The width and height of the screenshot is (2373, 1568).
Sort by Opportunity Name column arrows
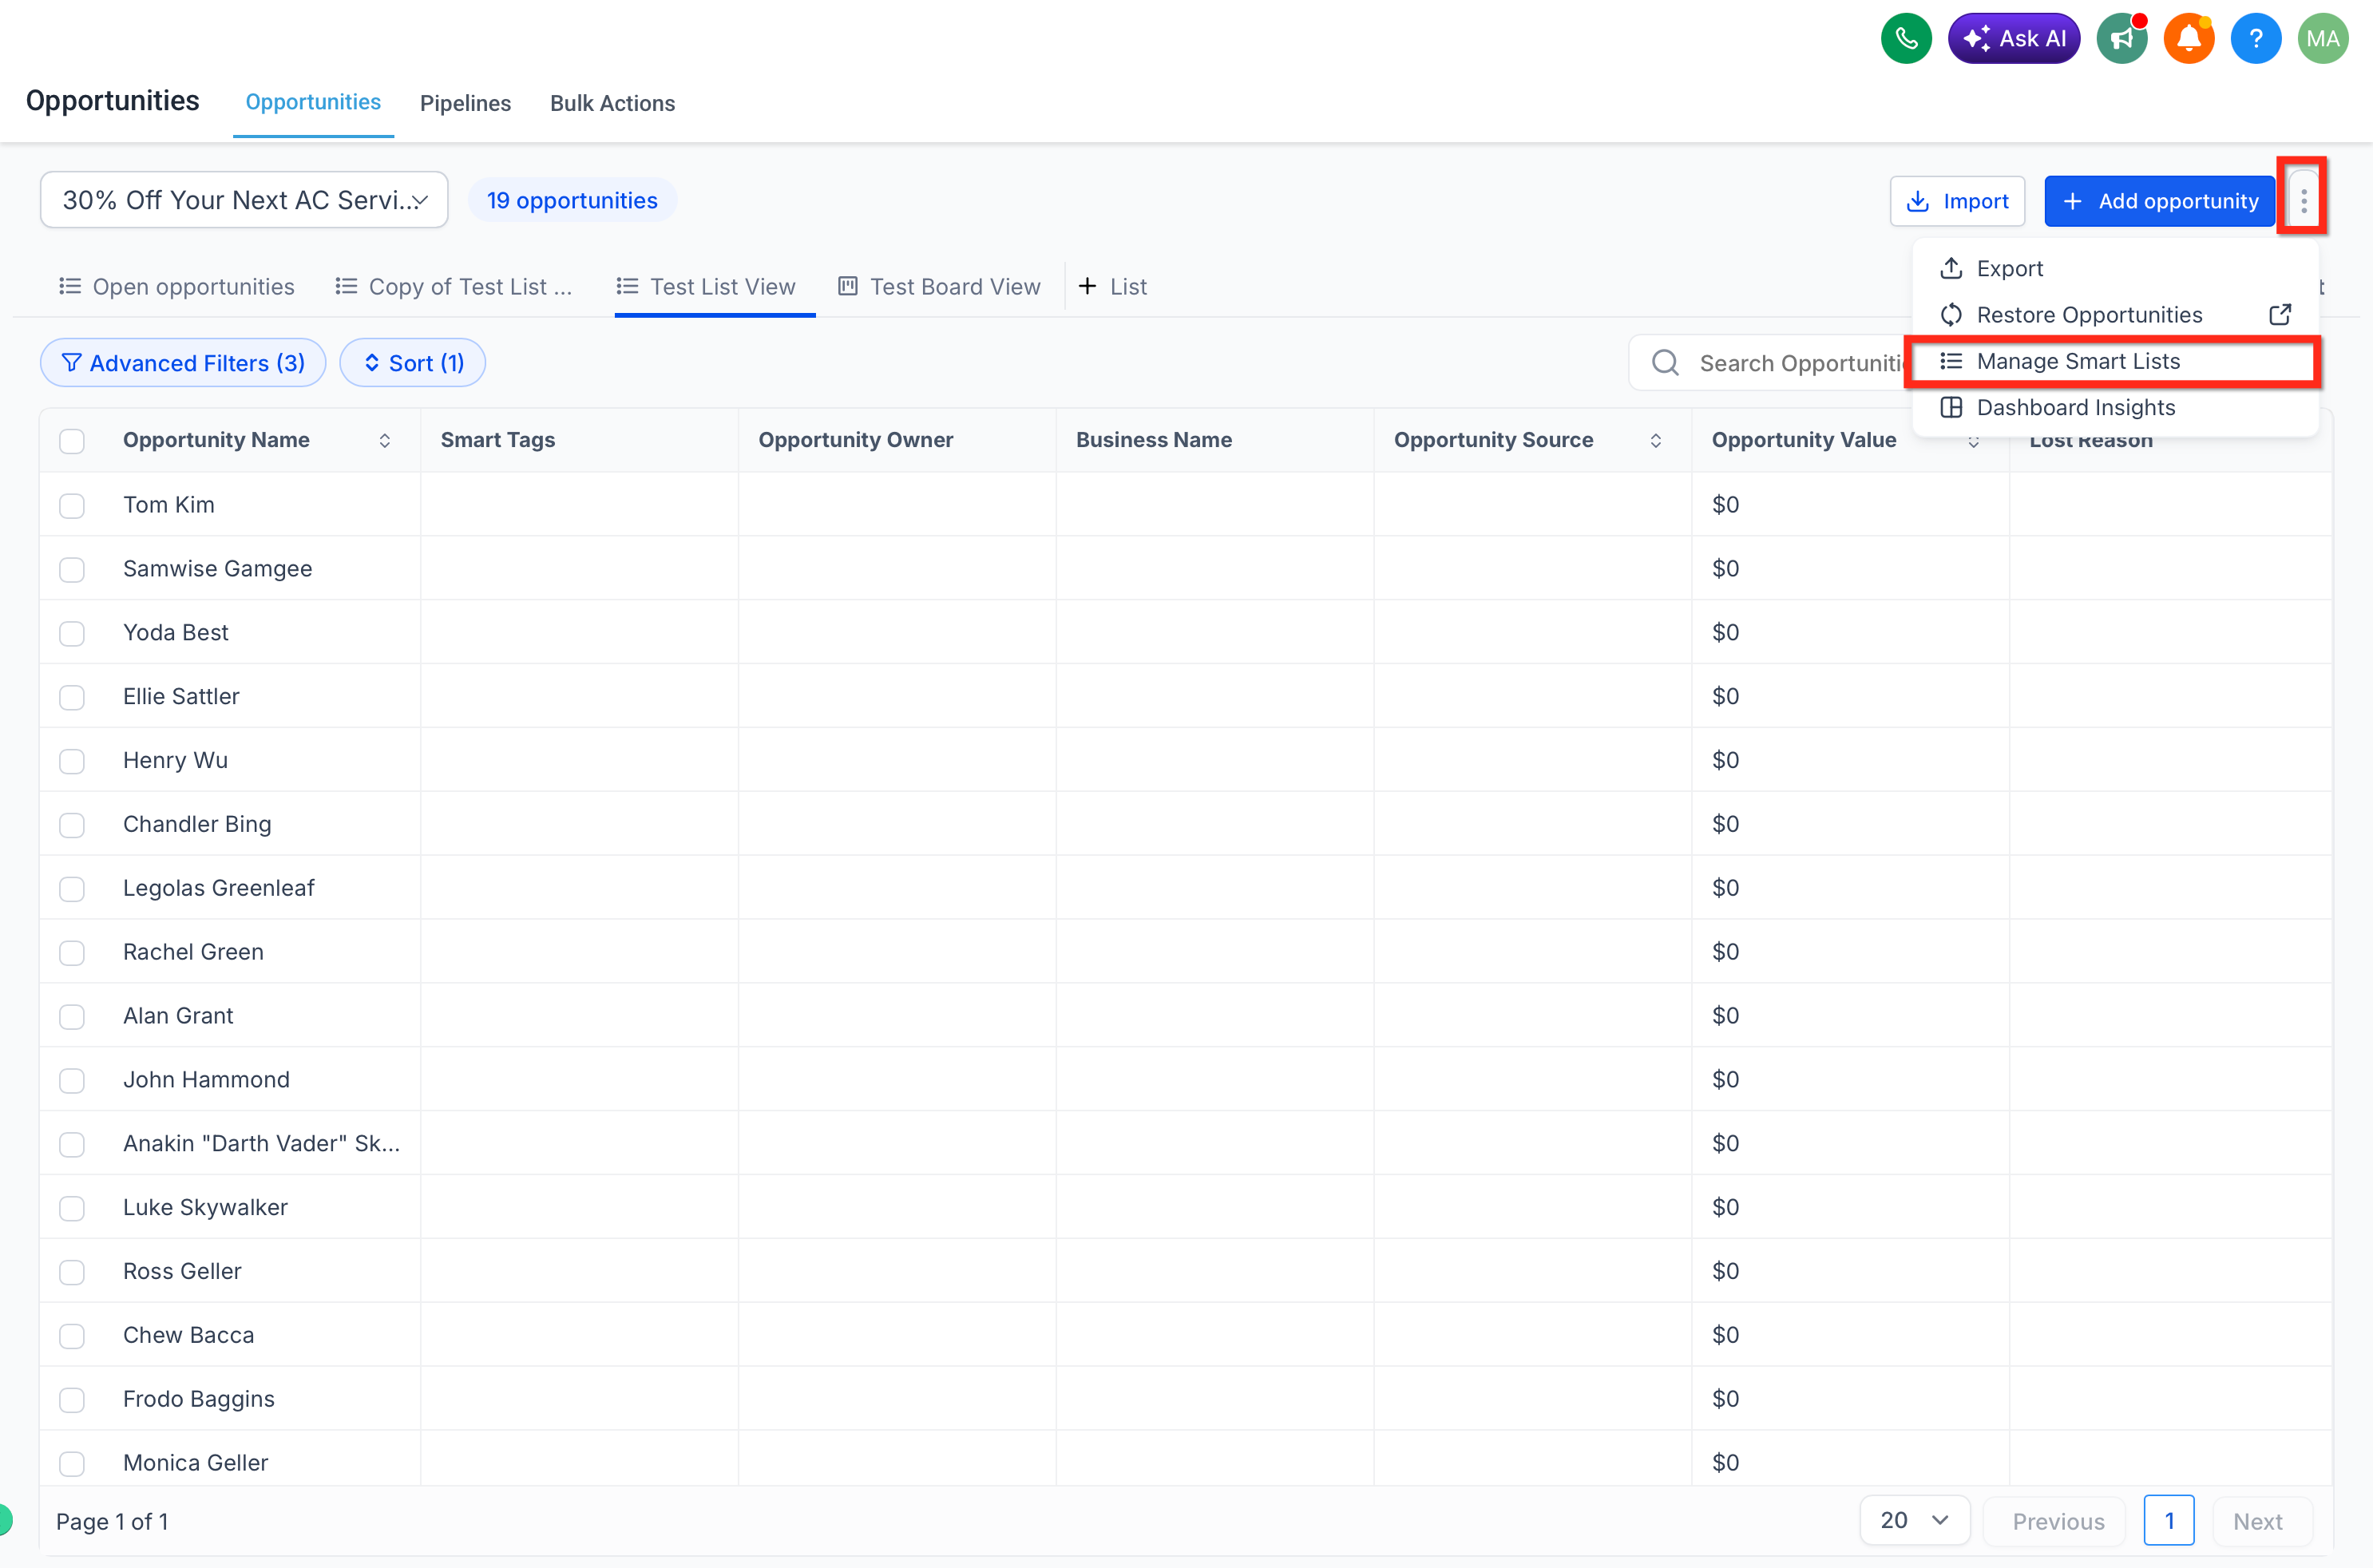pyautogui.click(x=385, y=441)
